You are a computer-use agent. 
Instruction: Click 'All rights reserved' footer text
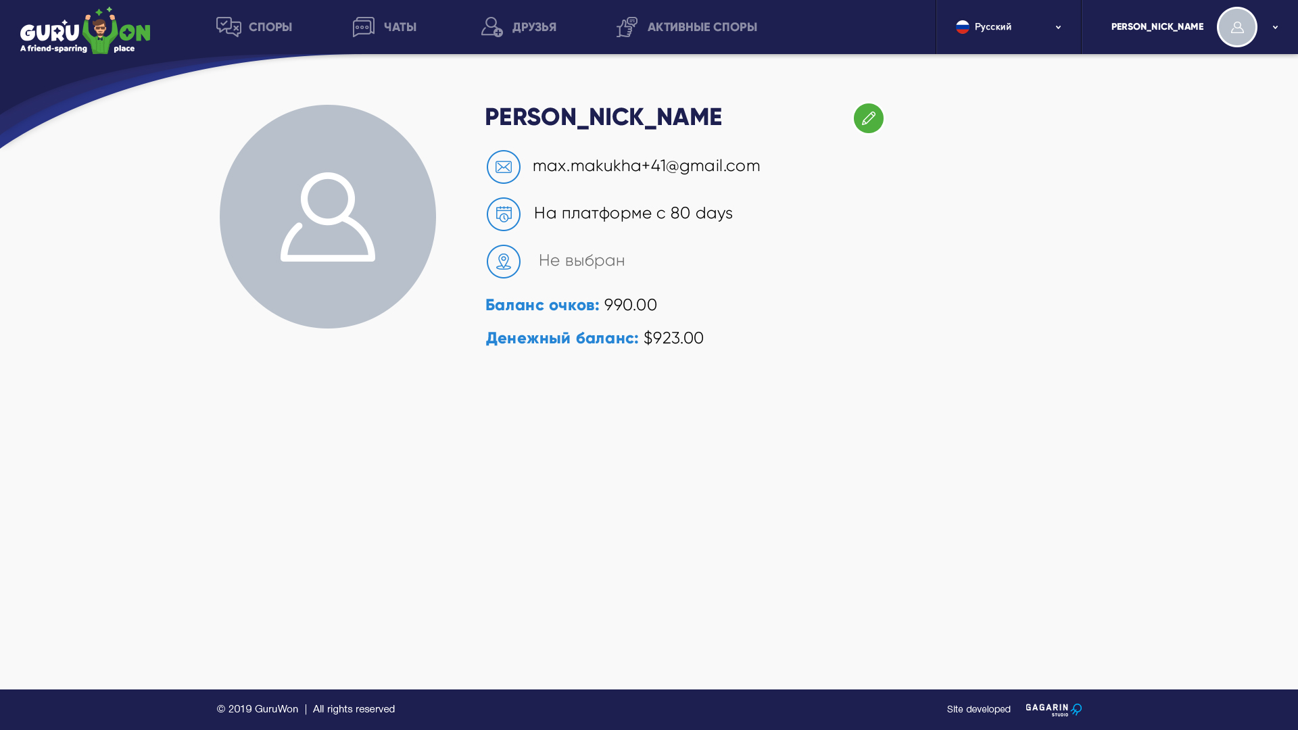click(354, 709)
